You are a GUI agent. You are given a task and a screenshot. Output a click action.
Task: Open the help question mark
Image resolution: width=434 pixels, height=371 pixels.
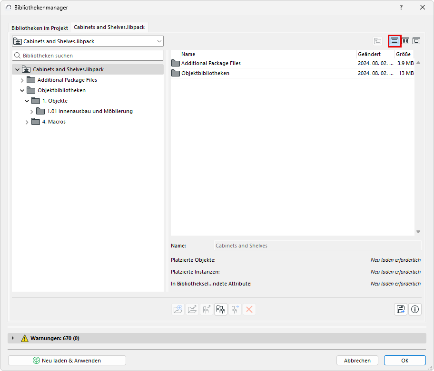[401, 7]
